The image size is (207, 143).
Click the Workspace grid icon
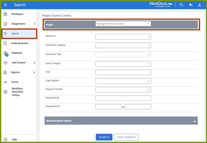pyautogui.click(x=5, y=14)
